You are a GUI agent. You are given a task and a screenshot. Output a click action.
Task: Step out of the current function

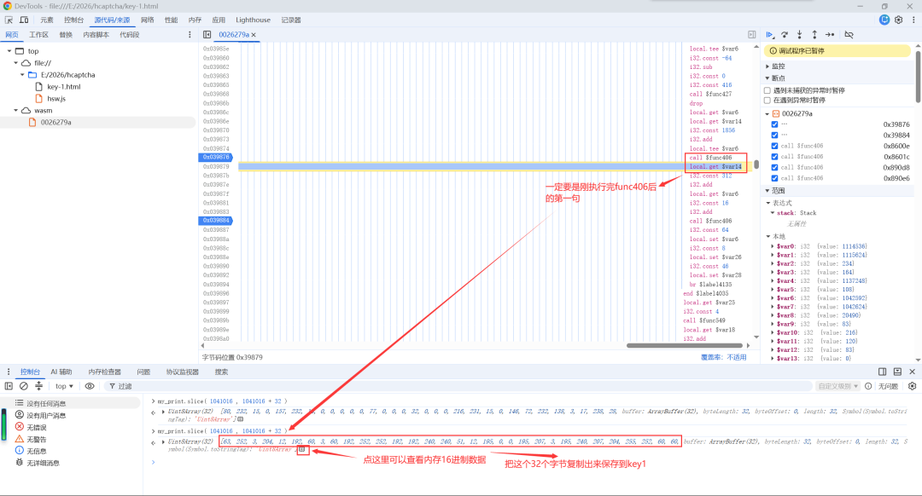tap(814, 35)
